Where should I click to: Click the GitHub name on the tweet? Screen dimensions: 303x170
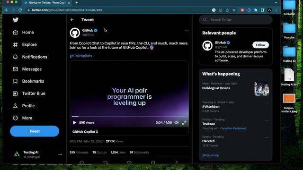88,30
